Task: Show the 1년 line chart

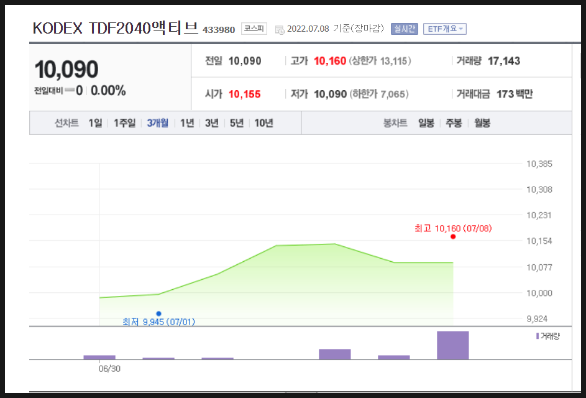Action: [187, 123]
